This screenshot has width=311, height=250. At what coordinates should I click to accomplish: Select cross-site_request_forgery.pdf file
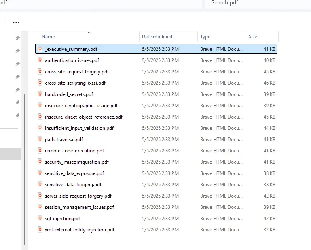tap(76, 72)
